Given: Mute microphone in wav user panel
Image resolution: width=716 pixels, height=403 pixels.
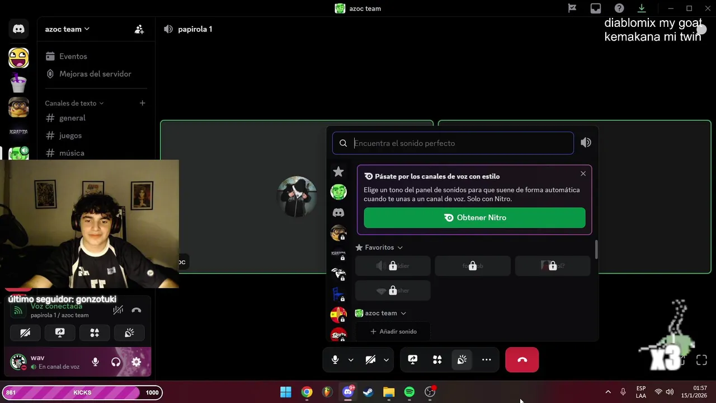Looking at the screenshot, I should click(x=96, y=362).
